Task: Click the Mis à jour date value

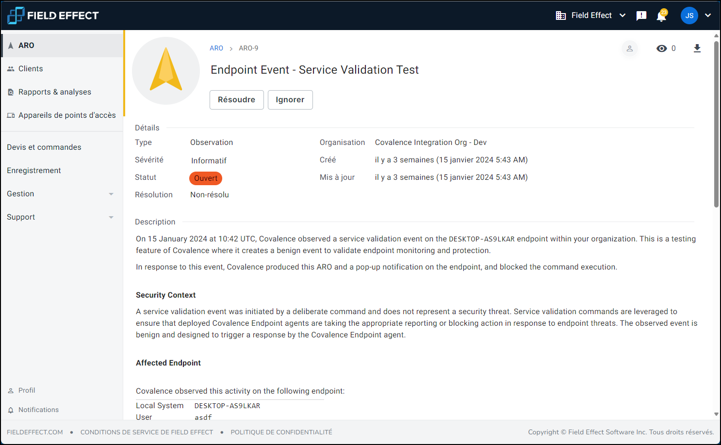Action: [x=451, y=177]
